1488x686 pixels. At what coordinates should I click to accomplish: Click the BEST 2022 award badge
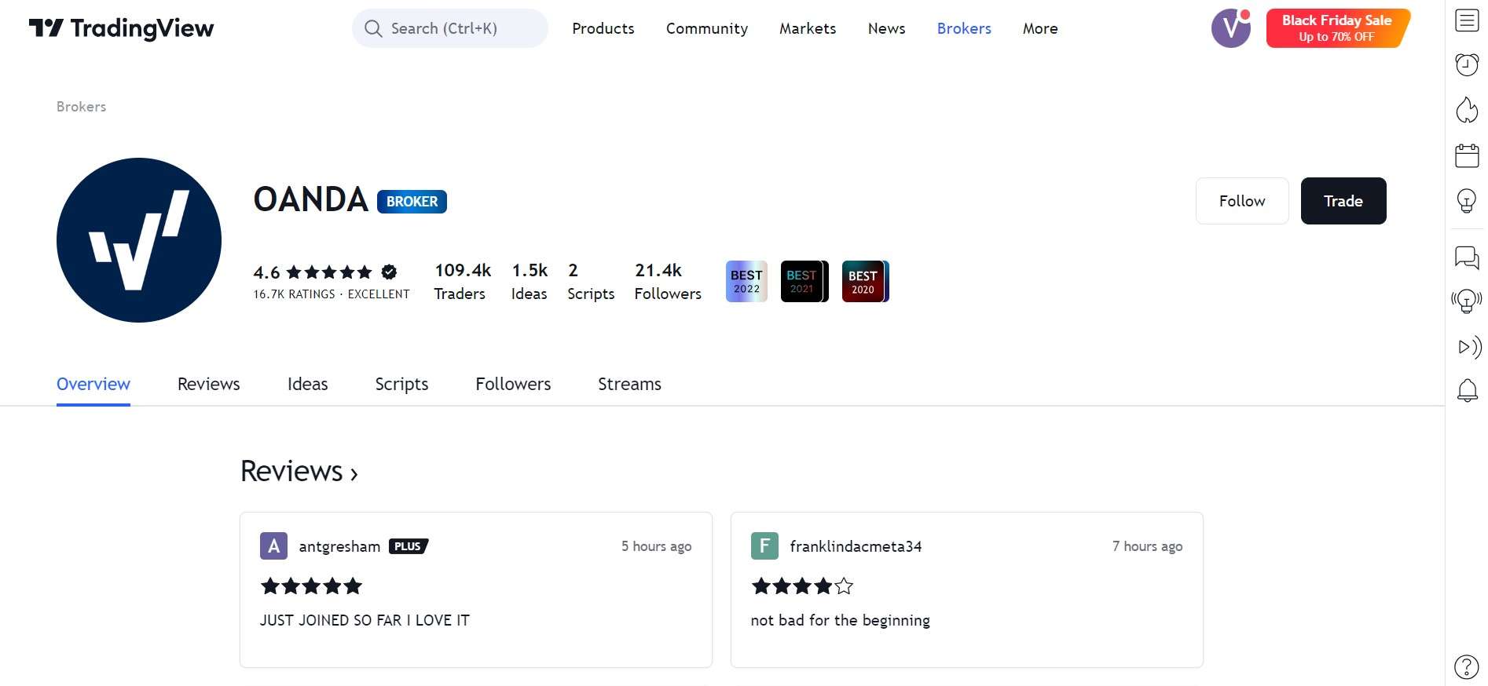pyautogui.click(x=746, y=281)
